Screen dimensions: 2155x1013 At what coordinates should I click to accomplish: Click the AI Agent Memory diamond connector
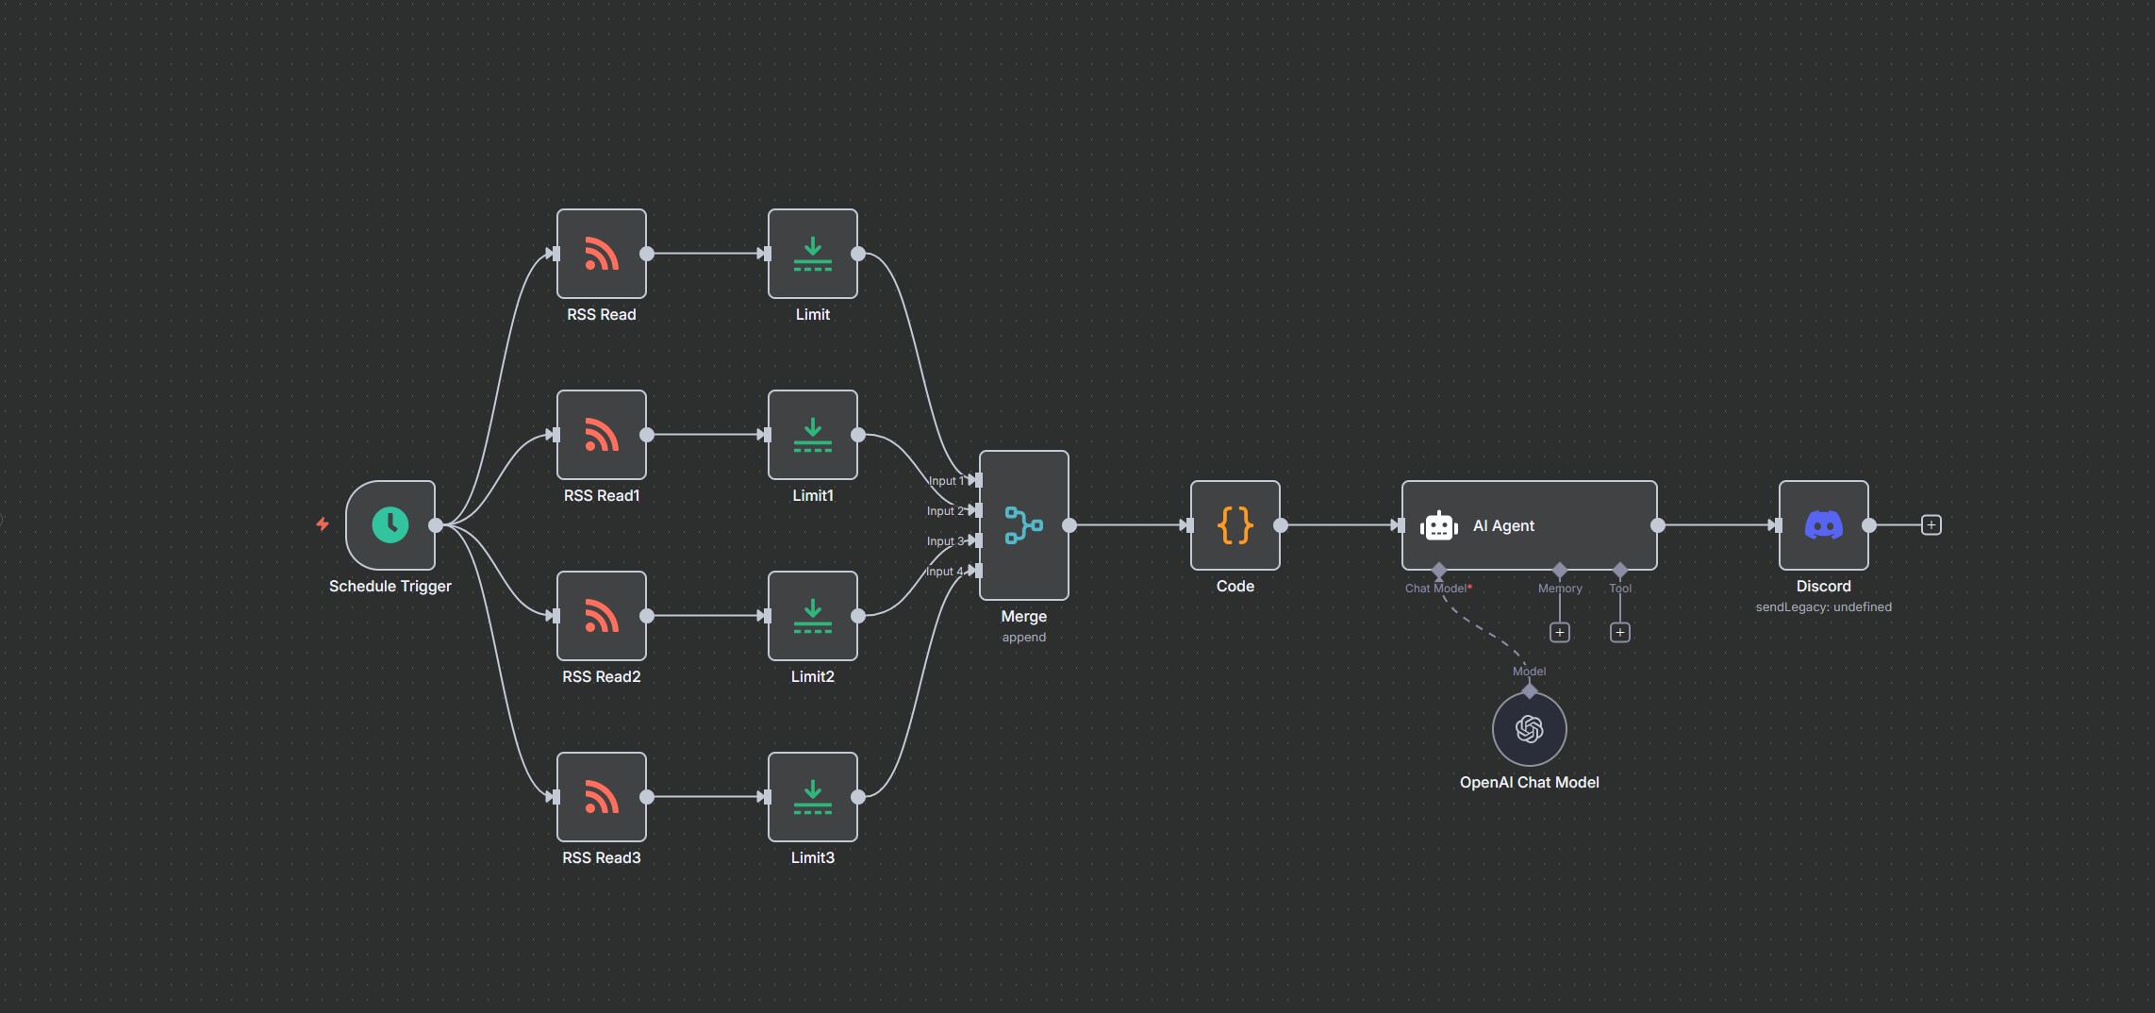(1560, 570)
